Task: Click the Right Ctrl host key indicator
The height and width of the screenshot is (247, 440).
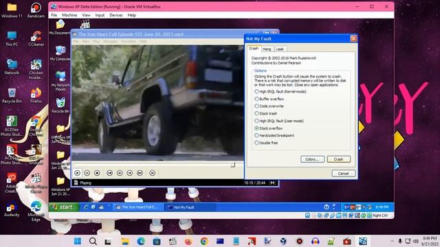Action: click(x=380, y=215)
